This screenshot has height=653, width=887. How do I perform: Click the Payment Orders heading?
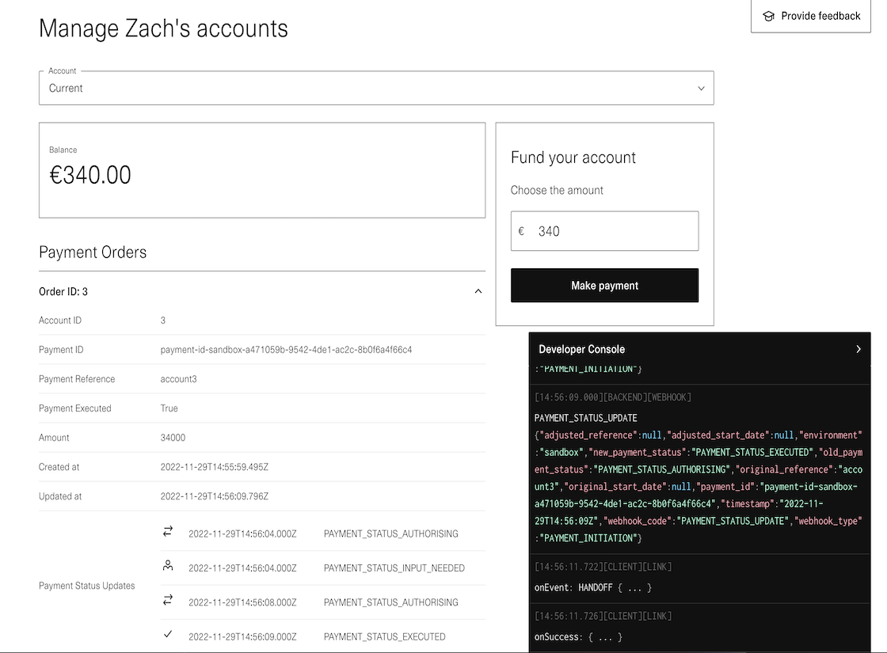[93, 252]
